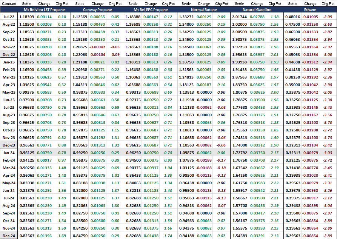Click Jul-23 EPC Propane change 0.00812

coord(151,107)
